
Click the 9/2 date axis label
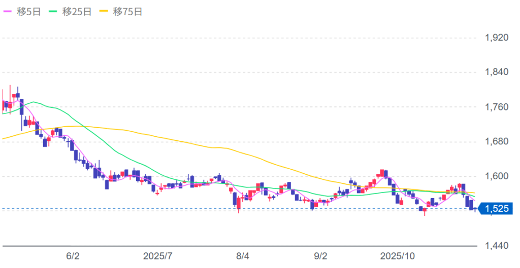click(321, 256)
